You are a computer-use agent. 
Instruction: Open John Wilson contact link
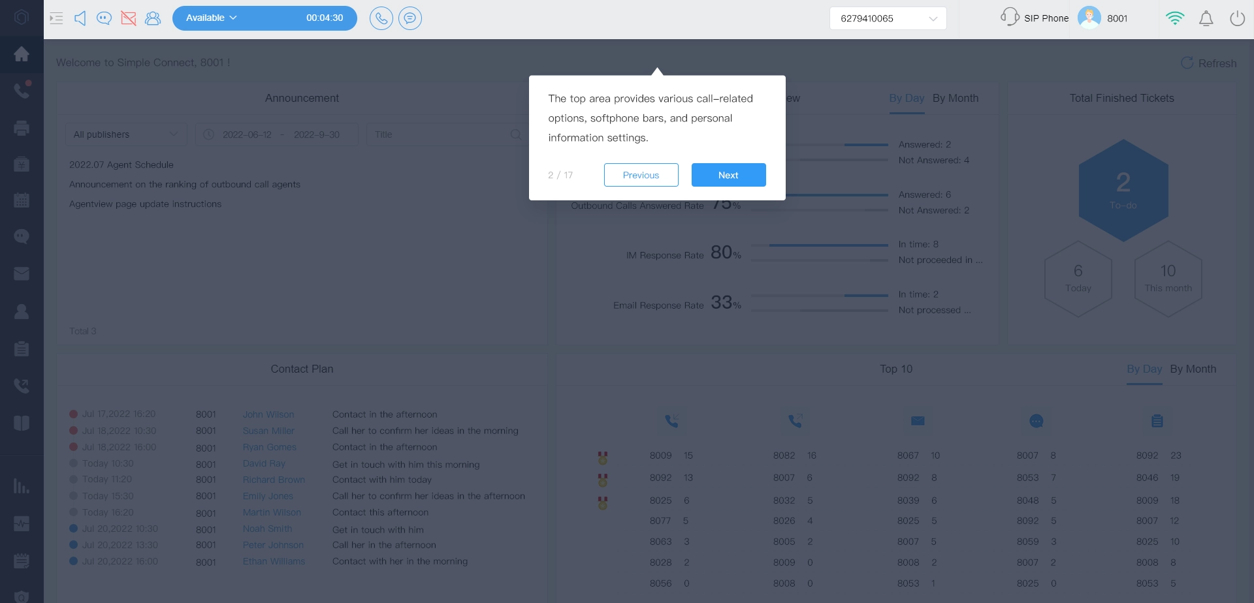pyautogui.click(x=268, y=414)
